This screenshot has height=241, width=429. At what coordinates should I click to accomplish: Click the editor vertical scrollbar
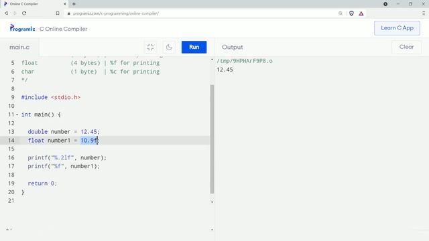[x=212, y=139]
